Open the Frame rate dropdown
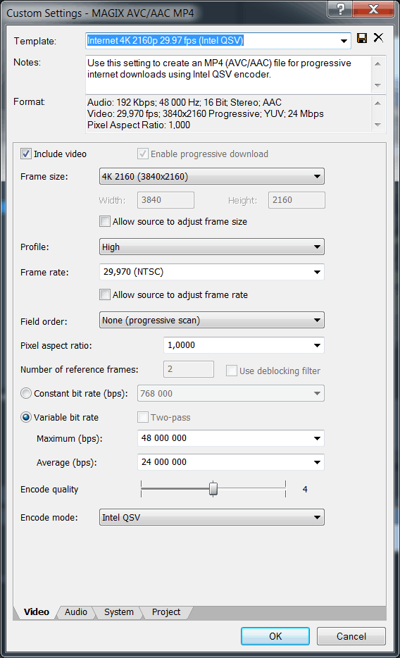The image size is (400, 658). point(317,272)
